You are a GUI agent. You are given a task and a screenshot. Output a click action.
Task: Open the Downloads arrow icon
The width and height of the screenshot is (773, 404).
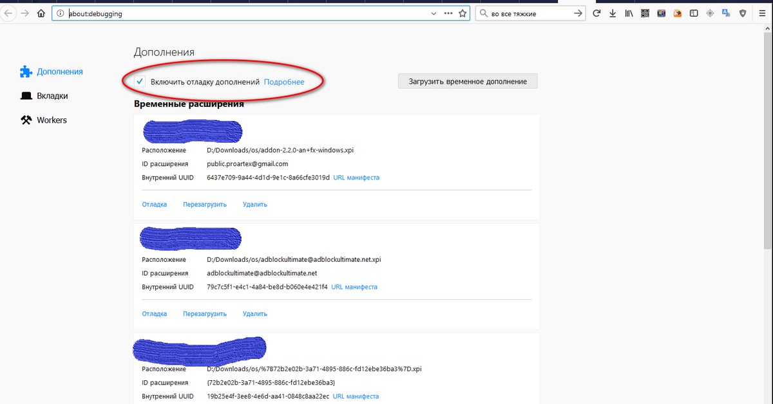coord(613,14)
